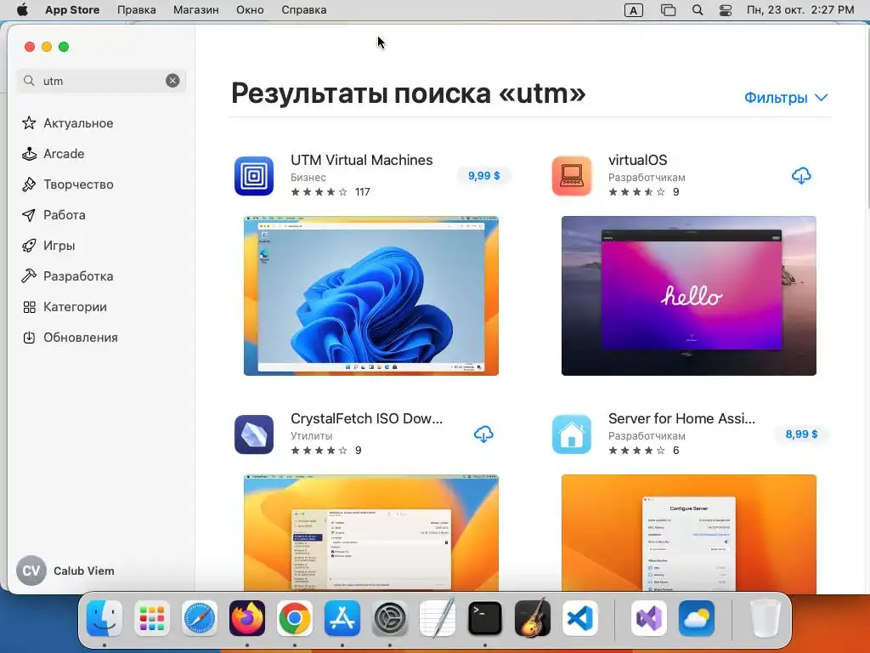Click the date and time in menu bar
This screenshot has width=870, height=653.
800,10
